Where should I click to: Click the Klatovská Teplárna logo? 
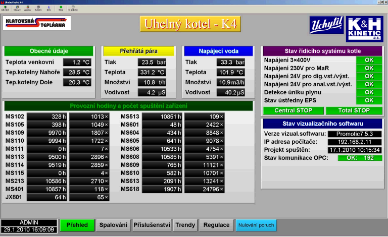[x=36, y=23]
